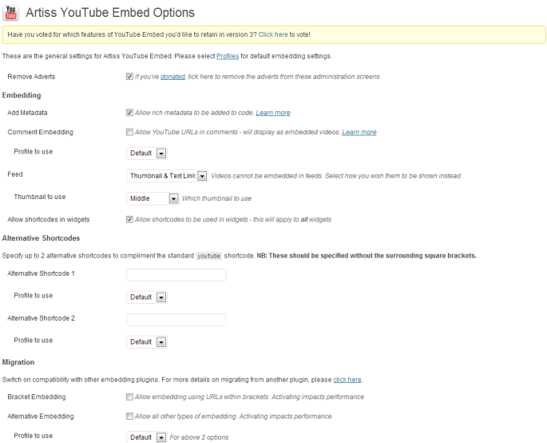This screenshot has height=443, width=547.
Task: Follow the 'donated' link
Action: coord(172,77)
